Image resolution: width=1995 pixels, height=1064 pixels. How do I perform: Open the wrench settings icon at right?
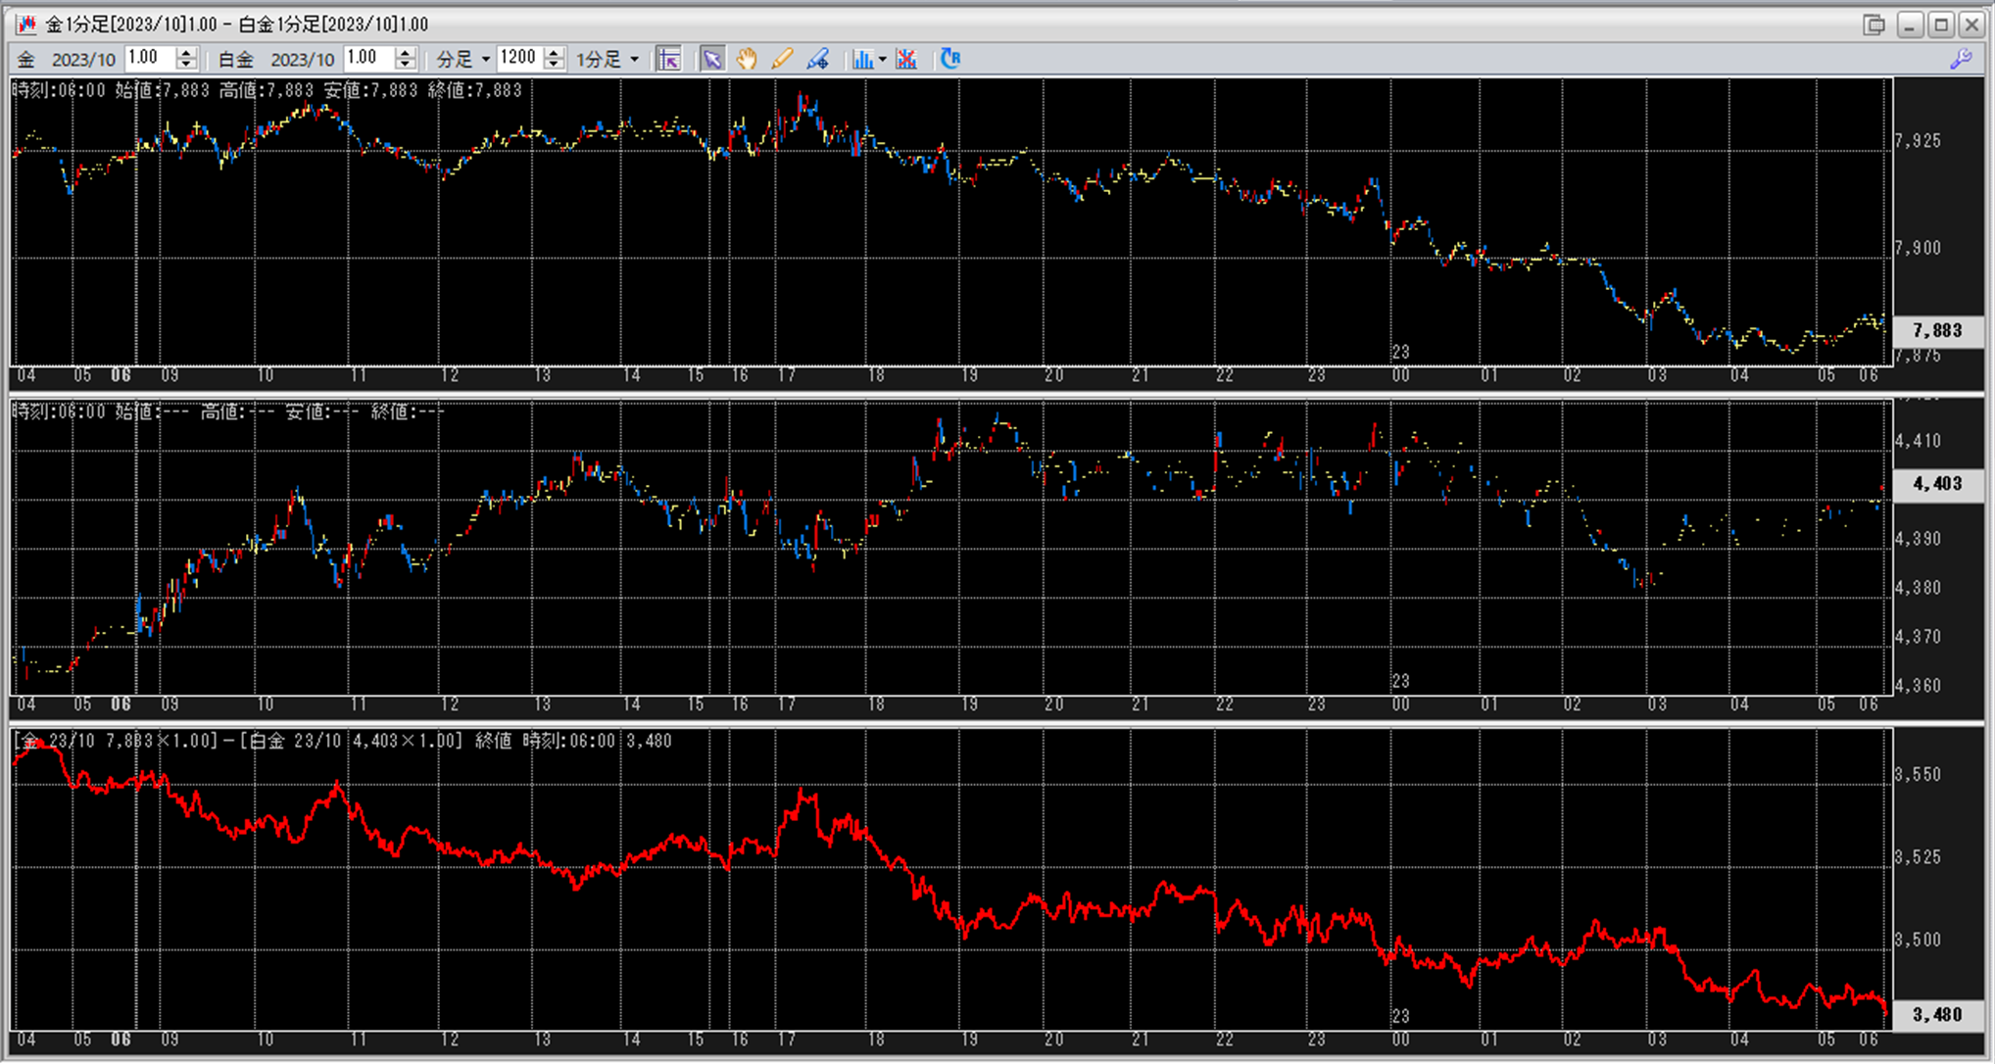point(1961,60)
